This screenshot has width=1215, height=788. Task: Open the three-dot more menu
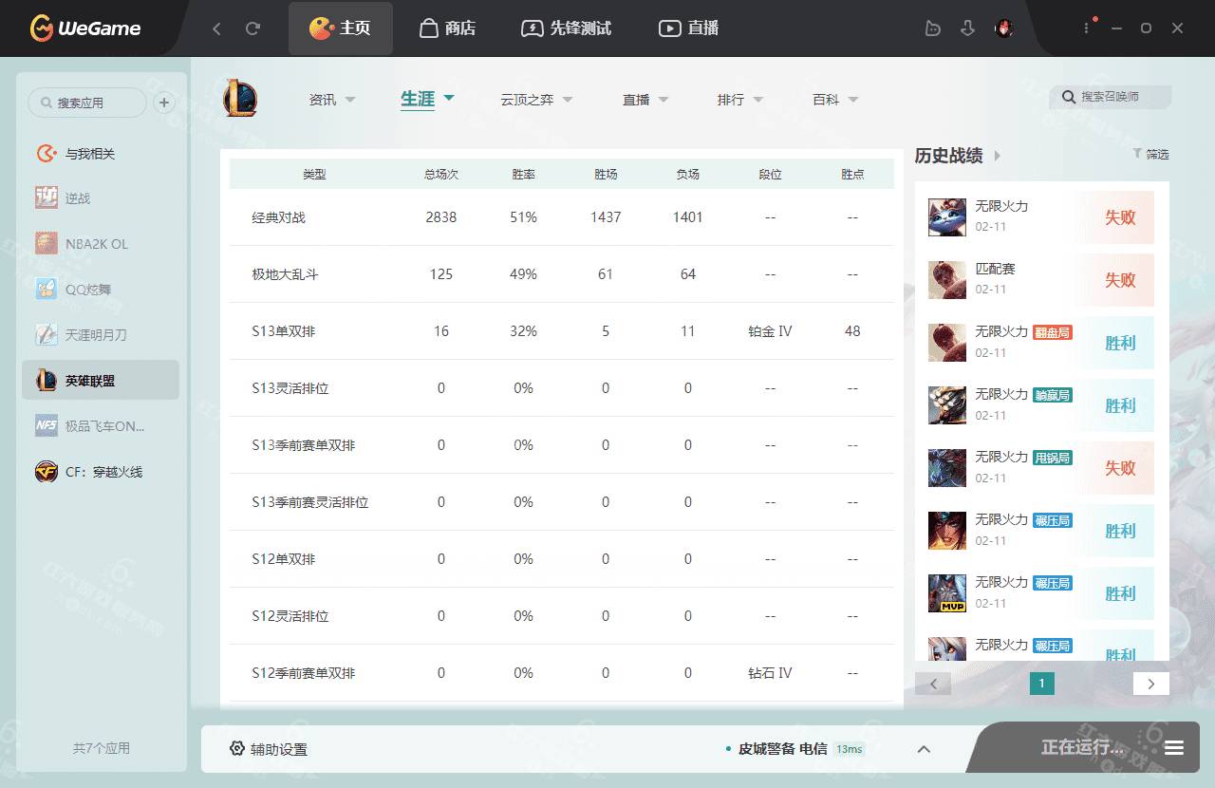(1086, 28)
